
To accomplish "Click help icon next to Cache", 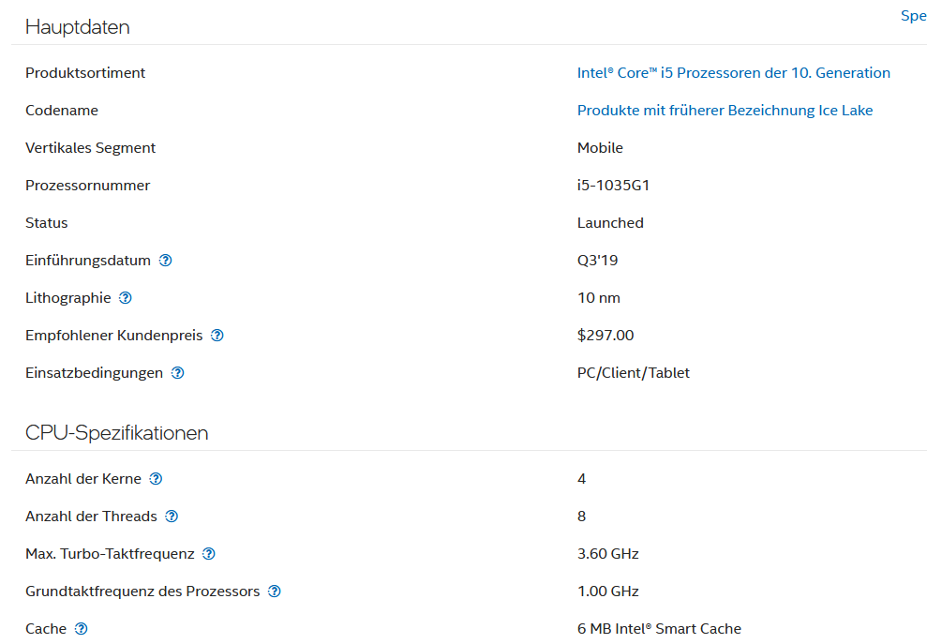I will click(x=81, y=629).
